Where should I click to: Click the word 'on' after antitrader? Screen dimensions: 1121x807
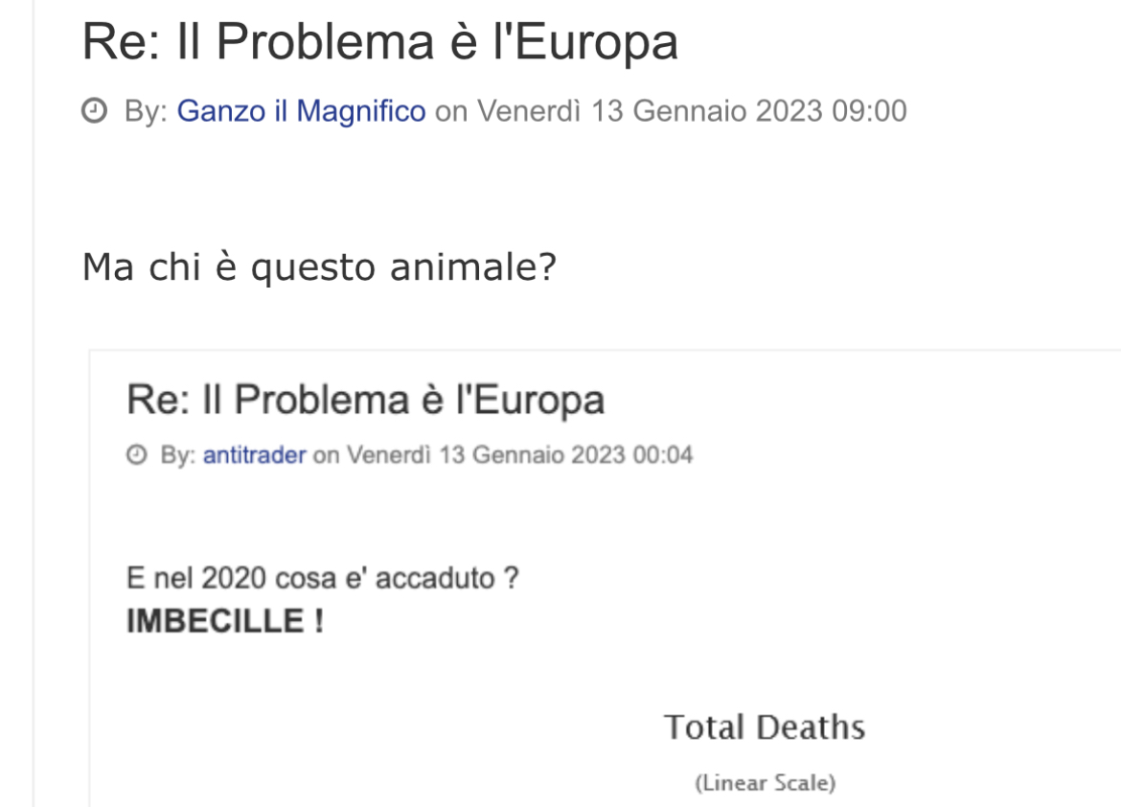tap(326, 455)
